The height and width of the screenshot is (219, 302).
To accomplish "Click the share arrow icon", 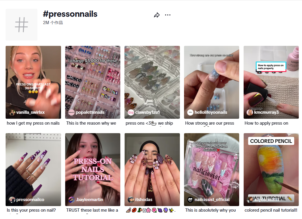I will coord(157,15).
